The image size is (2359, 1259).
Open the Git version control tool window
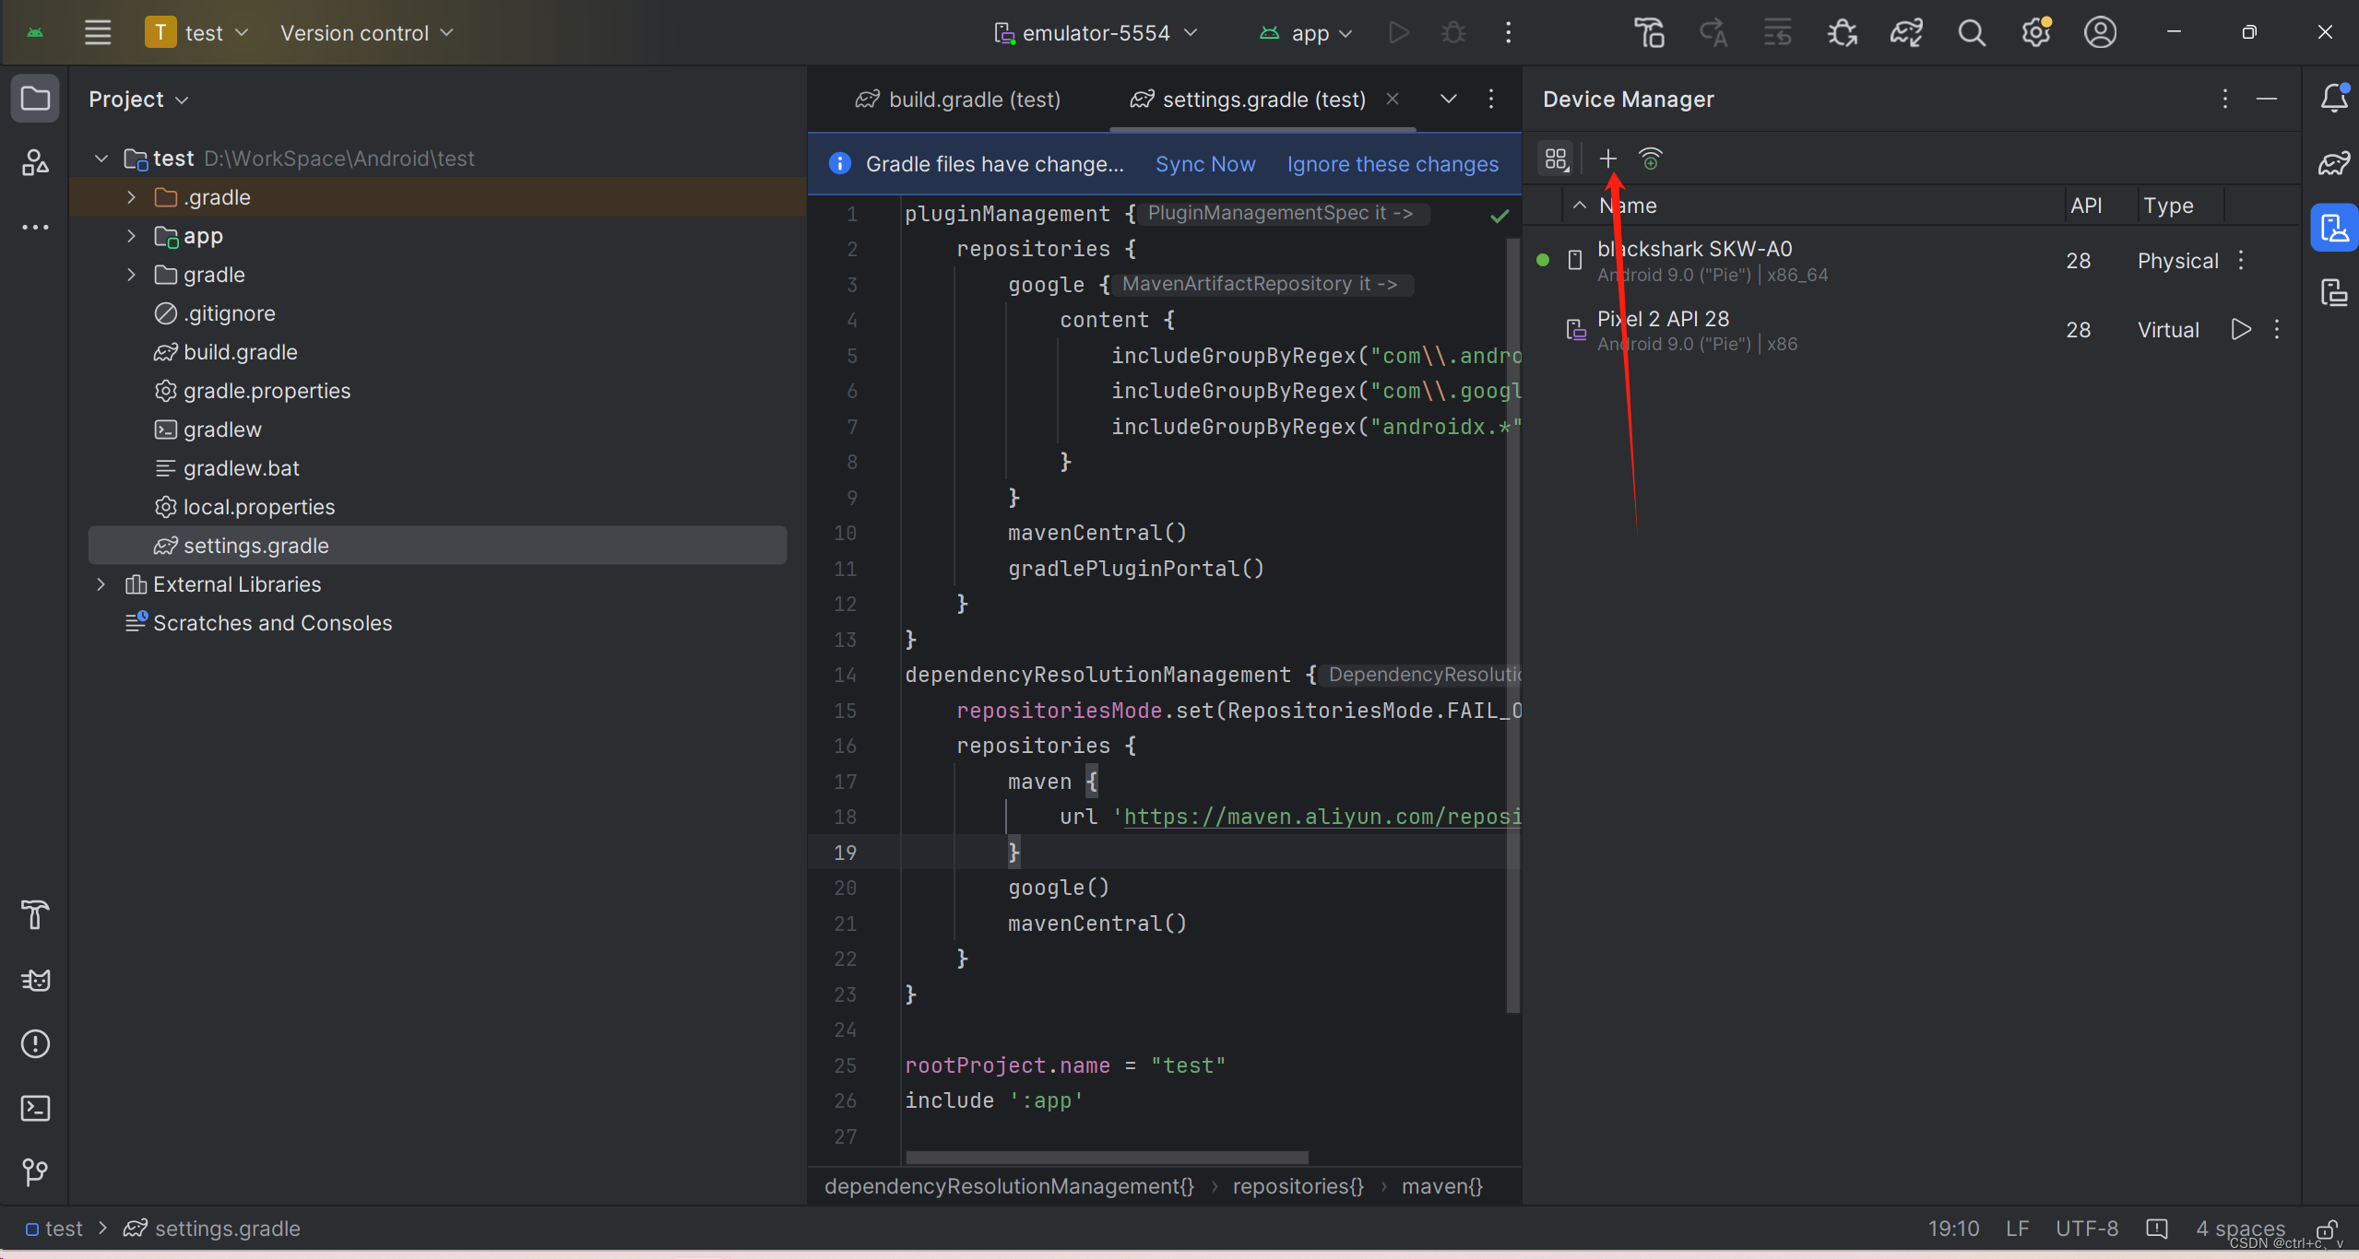coord(35,1172)
